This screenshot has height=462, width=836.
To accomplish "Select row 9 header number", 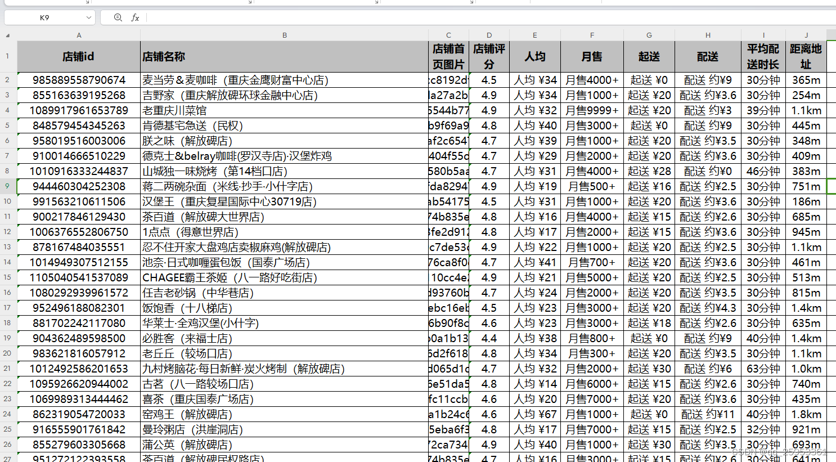I will [x=8, y=186].
